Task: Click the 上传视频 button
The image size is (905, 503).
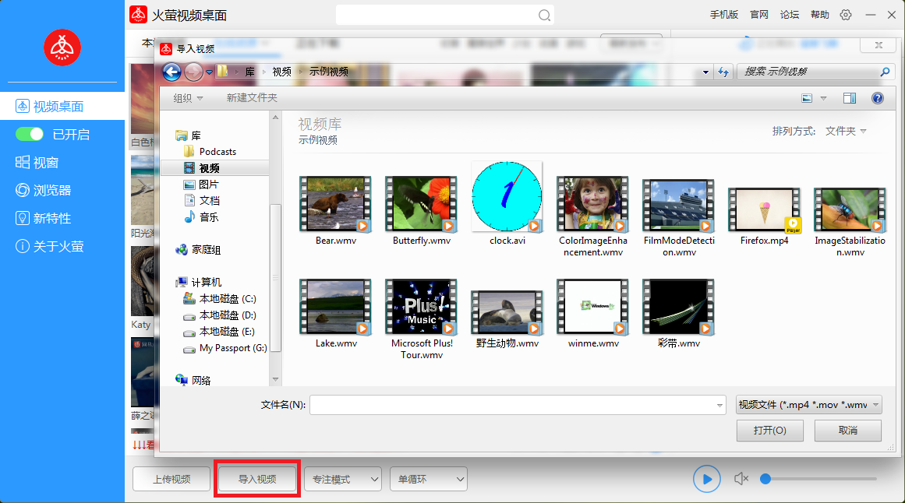Action: click(x=171, y=479)
